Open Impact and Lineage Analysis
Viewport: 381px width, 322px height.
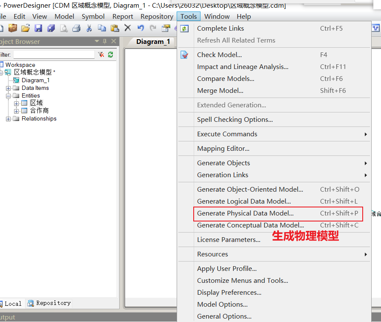[274, 66]
